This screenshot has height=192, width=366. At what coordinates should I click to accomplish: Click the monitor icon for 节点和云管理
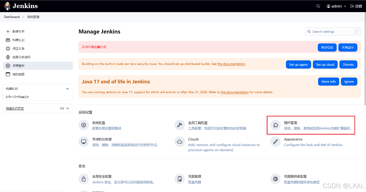[x=84, y=142]
